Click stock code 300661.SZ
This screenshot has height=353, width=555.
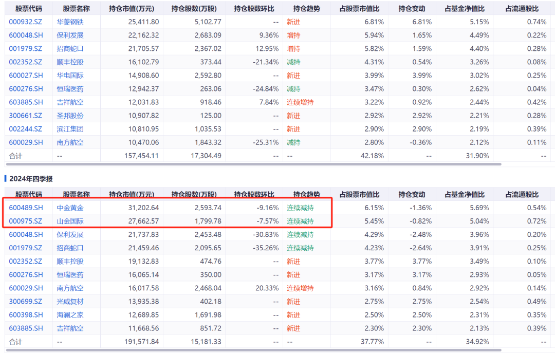pyautogui.click(x=26, y=116)
